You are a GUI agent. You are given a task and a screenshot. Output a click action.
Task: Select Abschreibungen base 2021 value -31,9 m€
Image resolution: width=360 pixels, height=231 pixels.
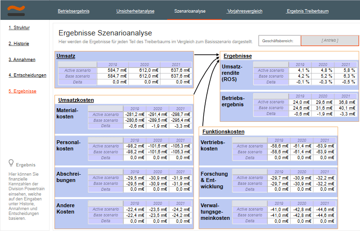pos(180,183)
